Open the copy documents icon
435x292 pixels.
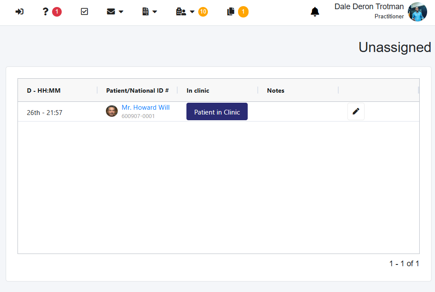coord(231,12)
